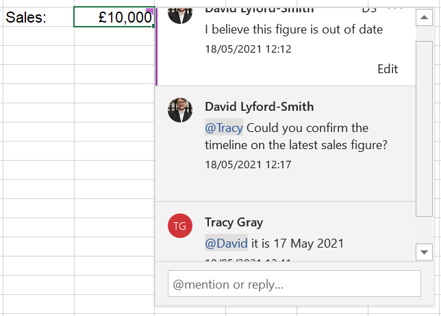Click Tracy Gray's red TG avatar
Image resolution: width=441 pixels, height=316 pixels.
pos(180,226)
